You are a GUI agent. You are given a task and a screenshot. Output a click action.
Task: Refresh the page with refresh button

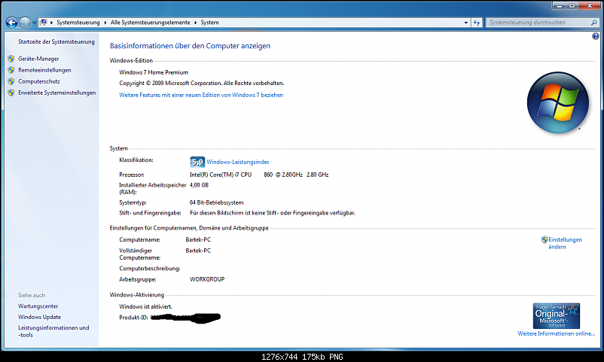click(x=477, y=23)
